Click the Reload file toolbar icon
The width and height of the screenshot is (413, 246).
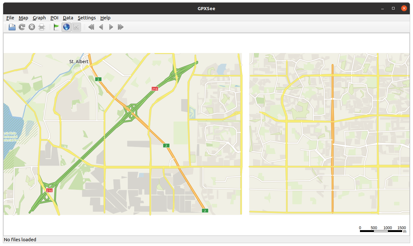tap(22, 27)
